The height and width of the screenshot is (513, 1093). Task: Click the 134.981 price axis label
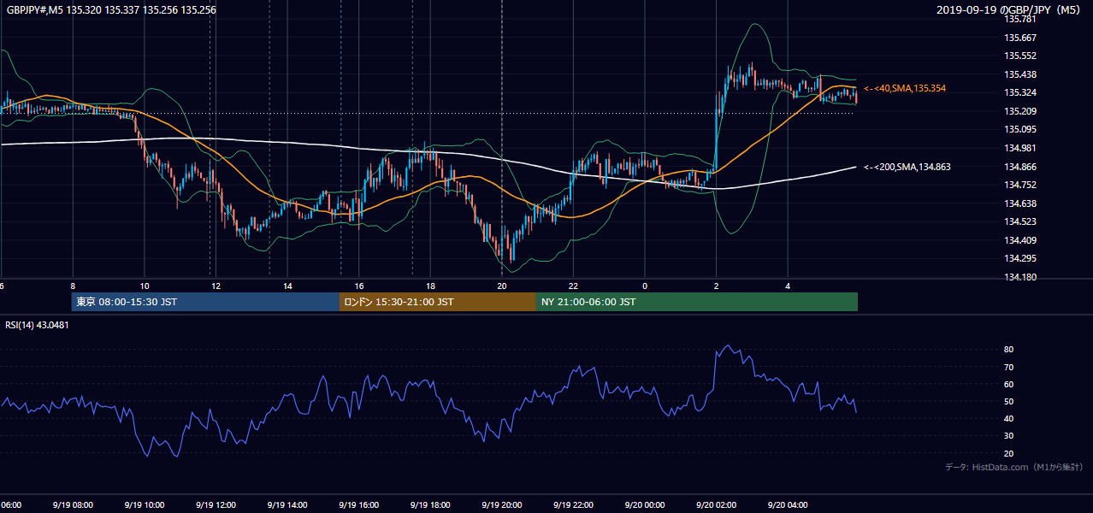pos(1020,148)
